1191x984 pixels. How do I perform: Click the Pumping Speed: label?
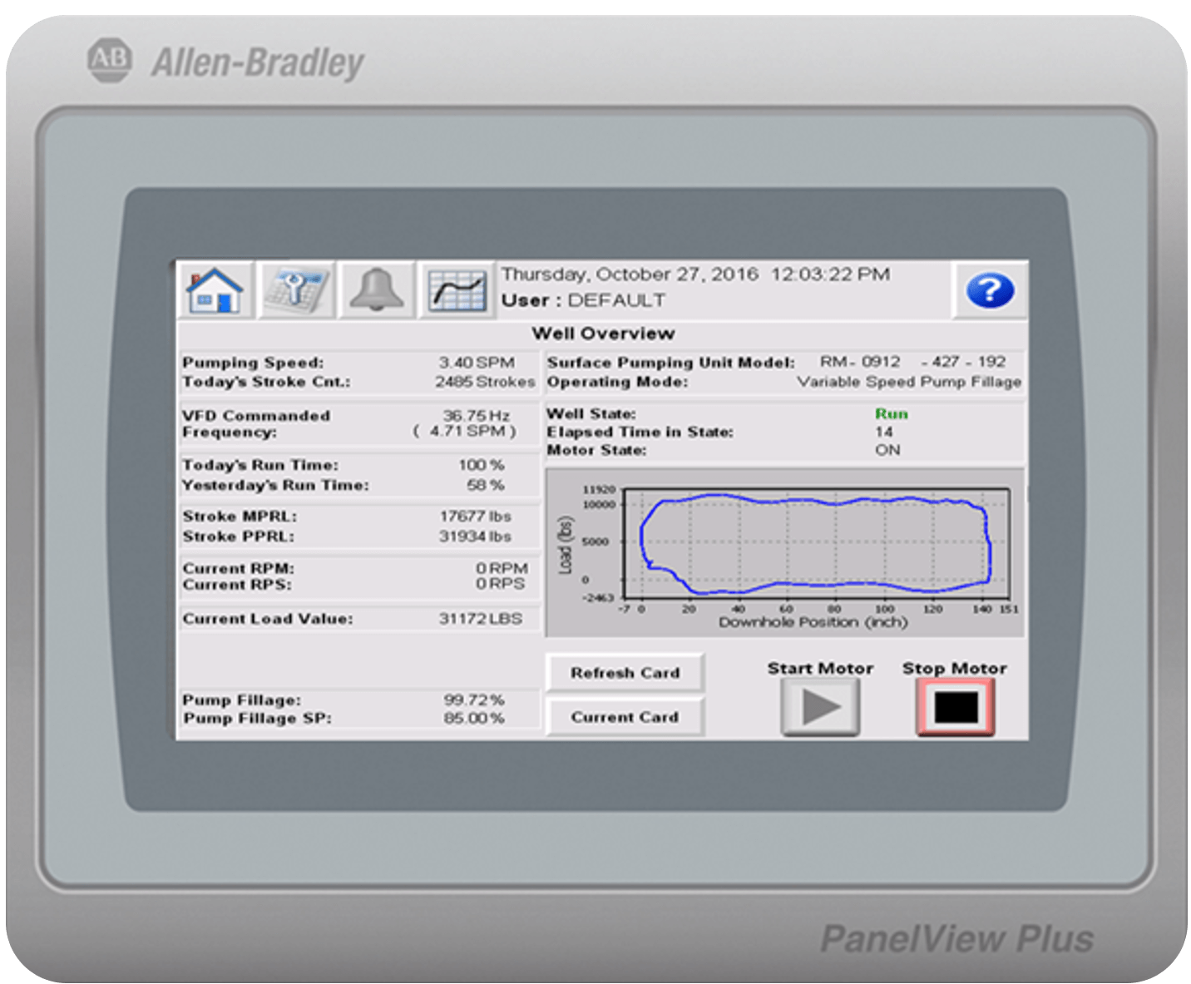(253, 362)
